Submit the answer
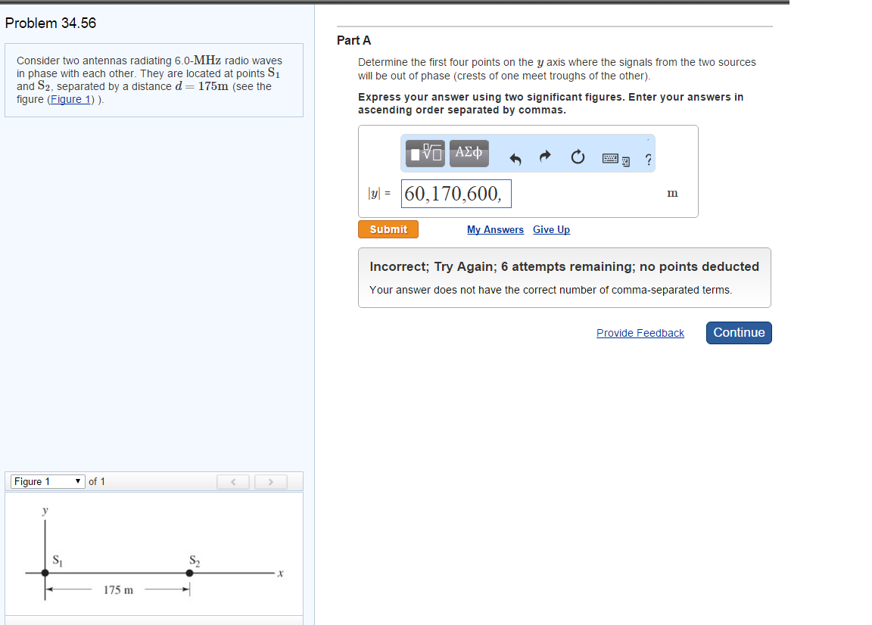The height and width of the screenshot is (625, 872). click(x=388, y=229)
